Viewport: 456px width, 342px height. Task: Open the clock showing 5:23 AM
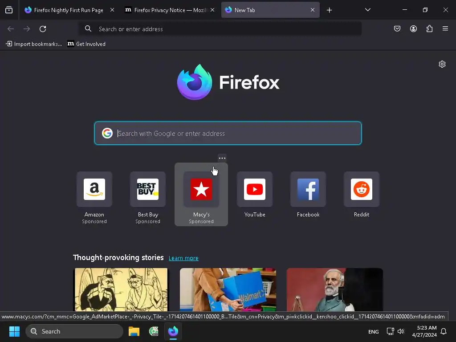pos(424,331)
